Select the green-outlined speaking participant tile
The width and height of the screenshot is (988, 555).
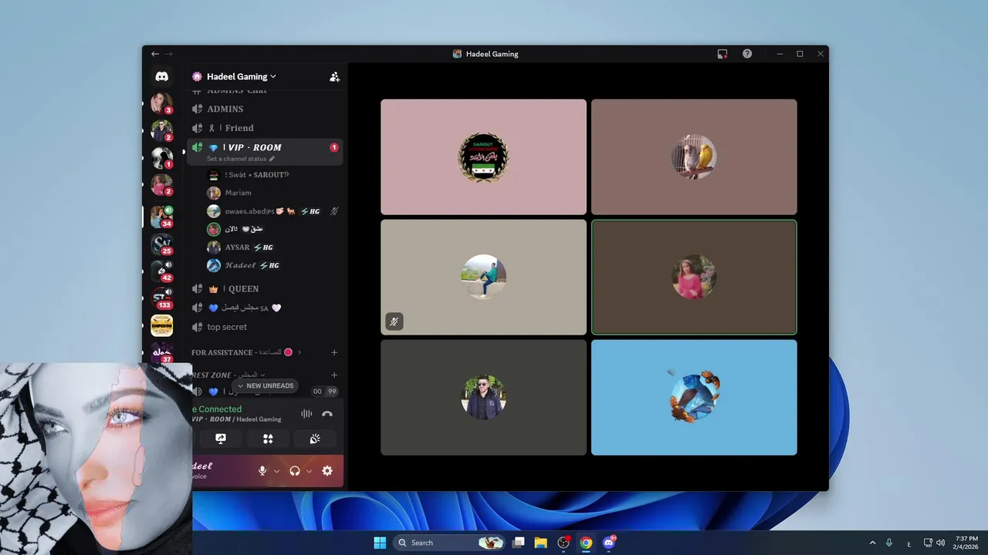point(694,277)
